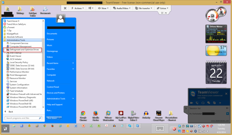
Task: Open the chat bubbles icon in TeamViewer panel
Action: (x=208, y=103)
